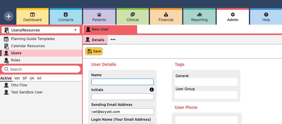Click the plus add-new icon

[9, 16]
